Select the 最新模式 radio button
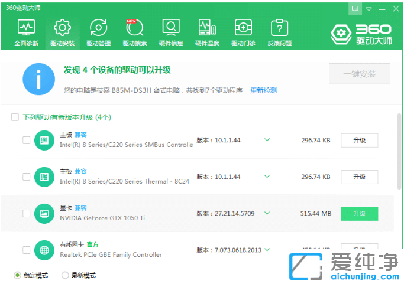This screenshot has height=284, width=404. 65,275
